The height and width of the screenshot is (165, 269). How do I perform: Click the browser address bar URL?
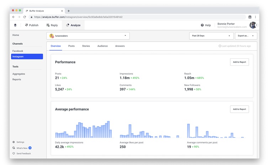point(78,17)
